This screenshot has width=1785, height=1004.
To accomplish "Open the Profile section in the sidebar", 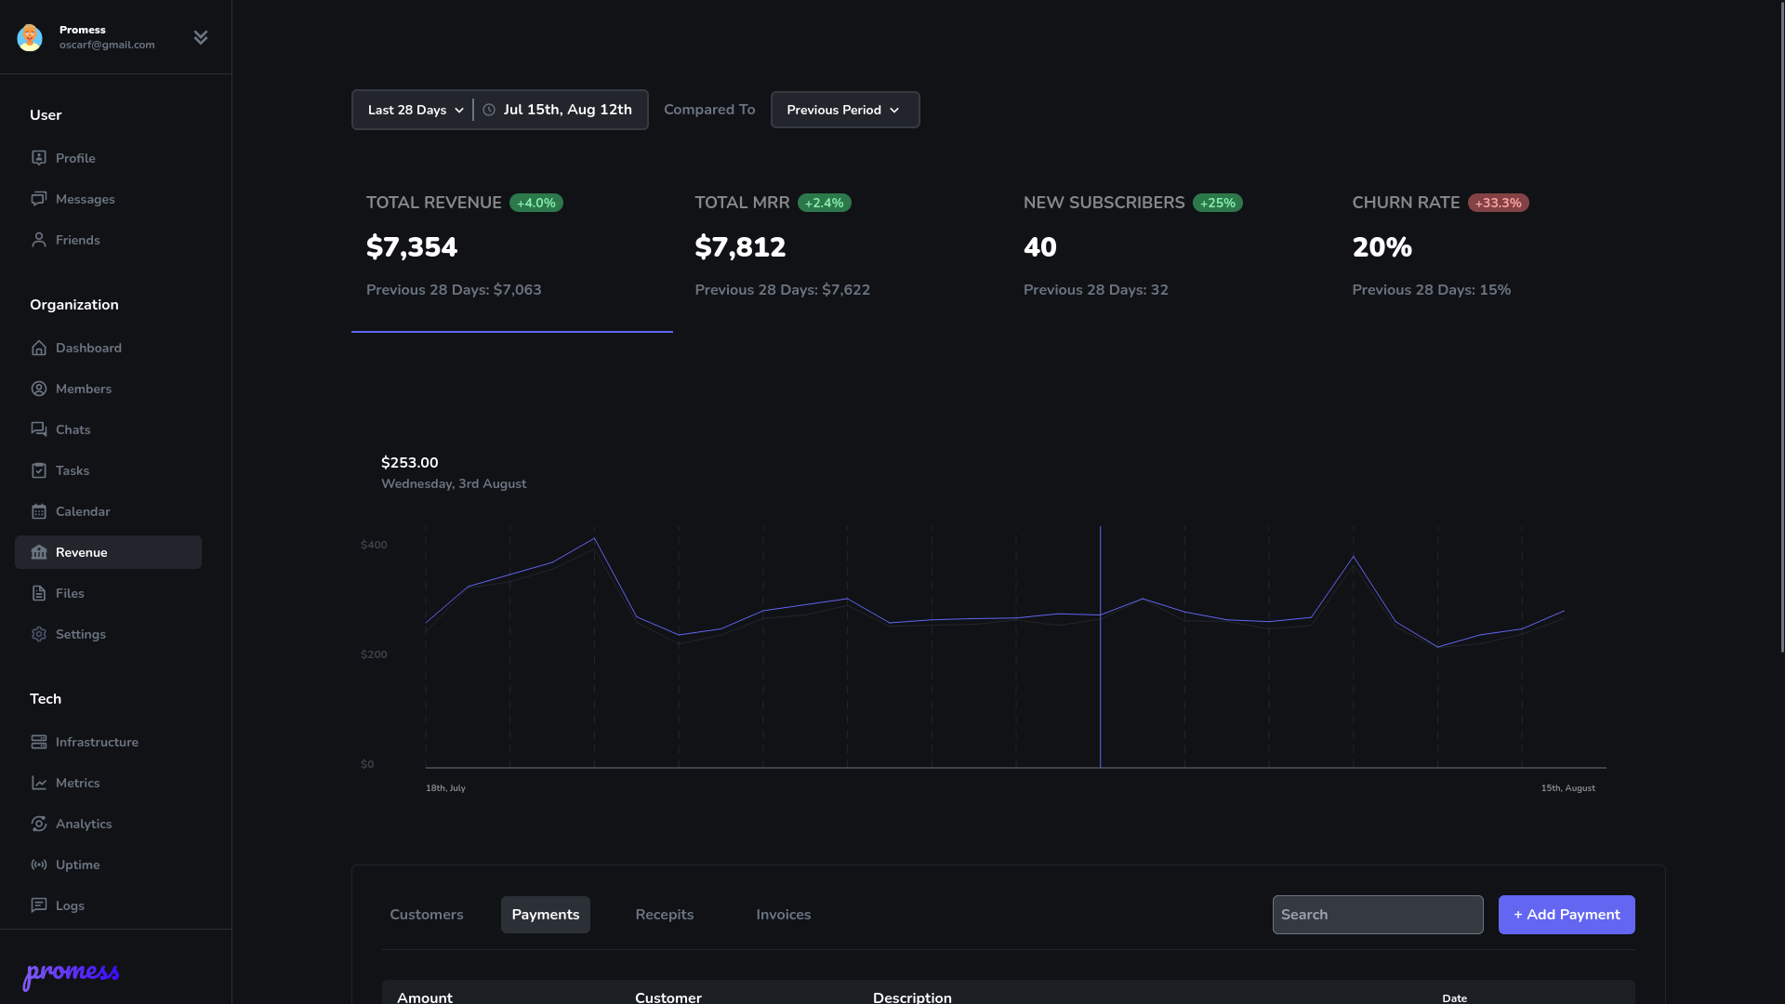I will click(x=75, y=158).
